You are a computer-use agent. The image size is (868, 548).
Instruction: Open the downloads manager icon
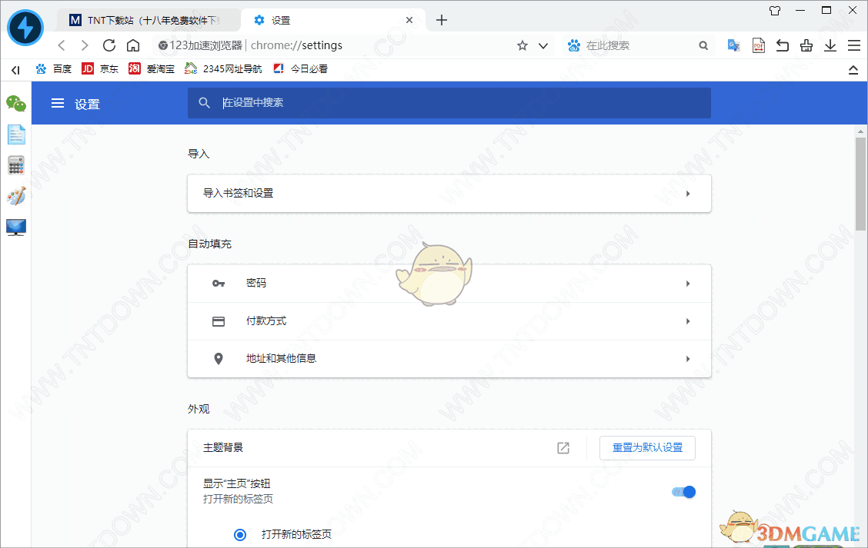pyautogui.click(x=830, y=45)
